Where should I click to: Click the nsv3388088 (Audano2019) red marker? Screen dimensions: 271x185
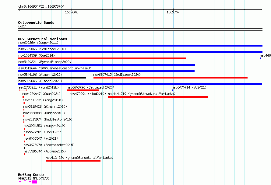click(24, 116)
